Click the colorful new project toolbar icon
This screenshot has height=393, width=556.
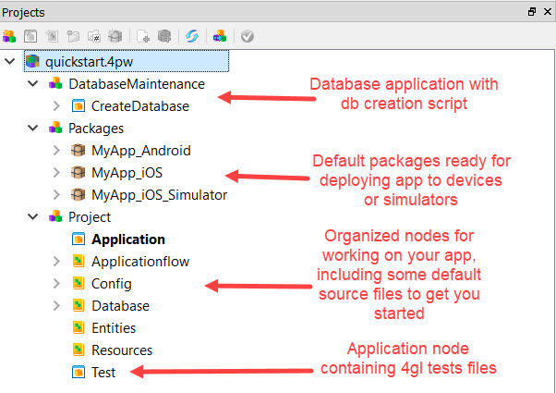point(10,36)
